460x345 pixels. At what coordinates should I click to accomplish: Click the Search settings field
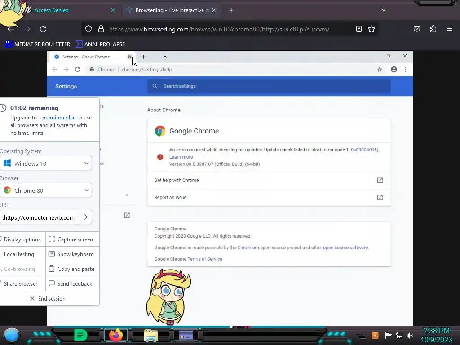point(269,86)
